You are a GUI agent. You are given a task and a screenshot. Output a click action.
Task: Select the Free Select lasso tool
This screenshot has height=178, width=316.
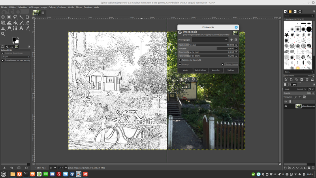coord(15,17)
